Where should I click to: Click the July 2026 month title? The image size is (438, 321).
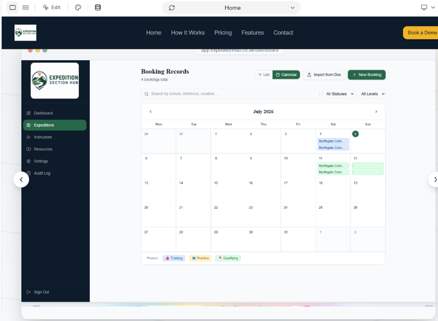click(263, 112)
